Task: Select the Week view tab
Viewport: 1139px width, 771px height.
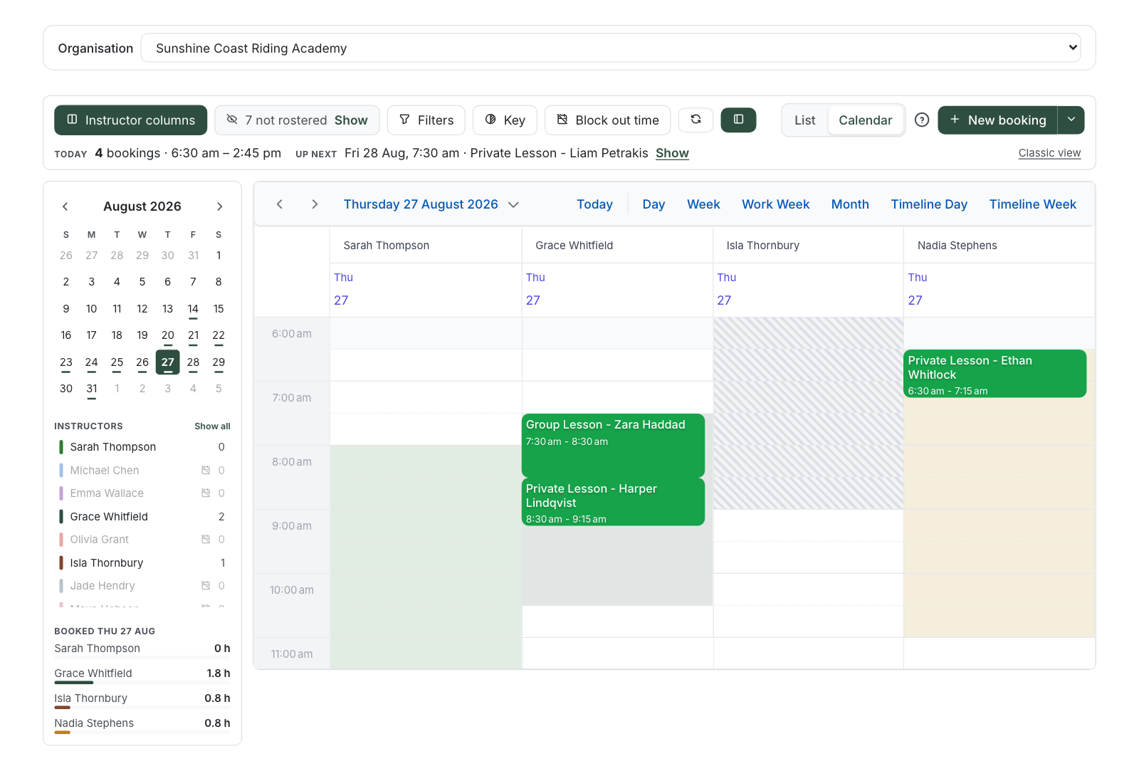Action: click(703, 204)
